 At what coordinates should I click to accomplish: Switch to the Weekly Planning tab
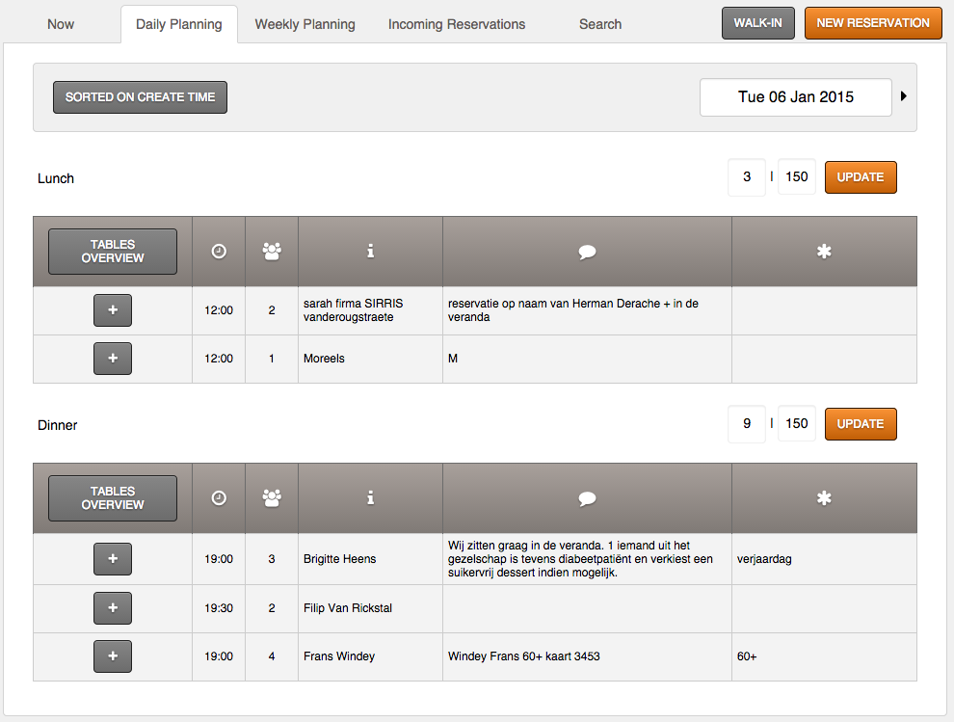pyautogui.click(x=305, y=24)
